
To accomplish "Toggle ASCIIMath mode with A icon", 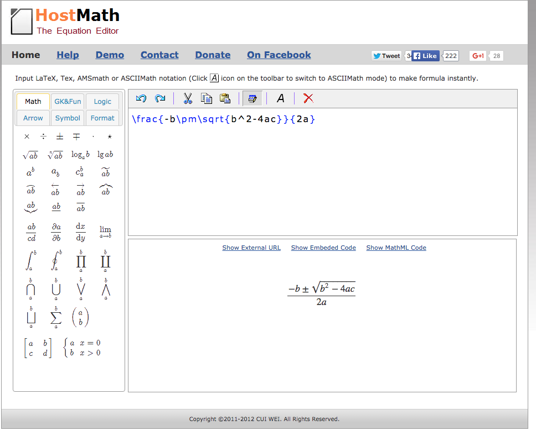I will tap(281, 98).
